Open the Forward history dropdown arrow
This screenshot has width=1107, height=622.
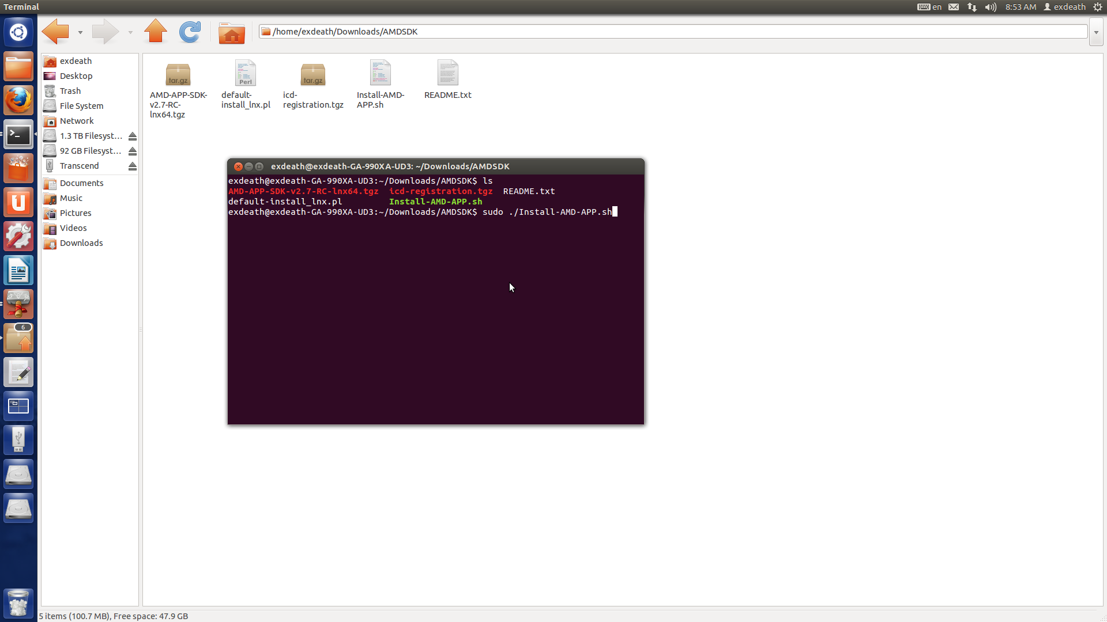130,32
